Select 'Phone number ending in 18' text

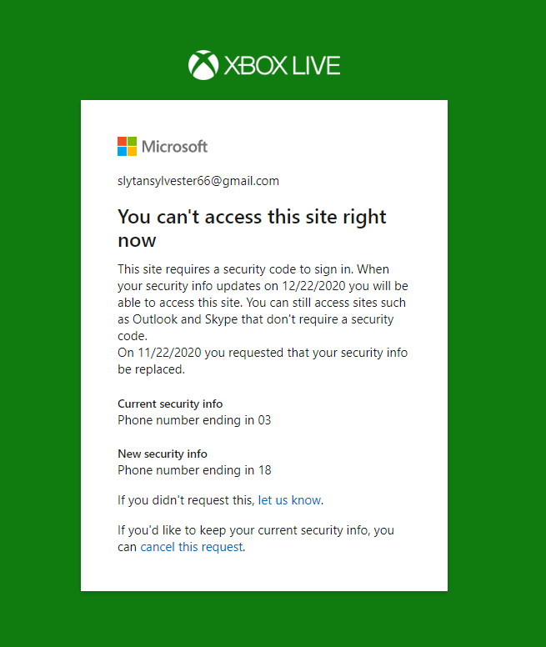[x=194, y=470]
